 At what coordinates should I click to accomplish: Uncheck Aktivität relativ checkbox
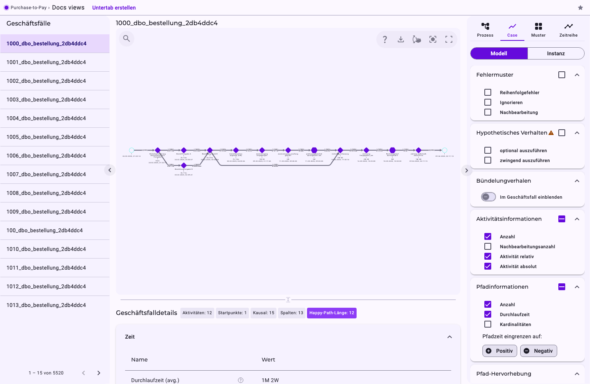[x=488, y=256]
